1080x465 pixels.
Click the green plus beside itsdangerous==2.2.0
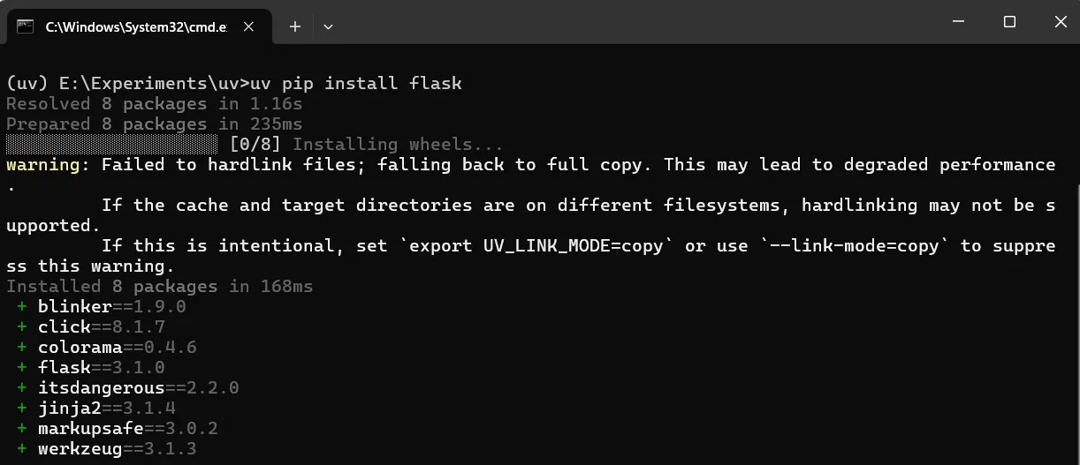click(22, 388)
